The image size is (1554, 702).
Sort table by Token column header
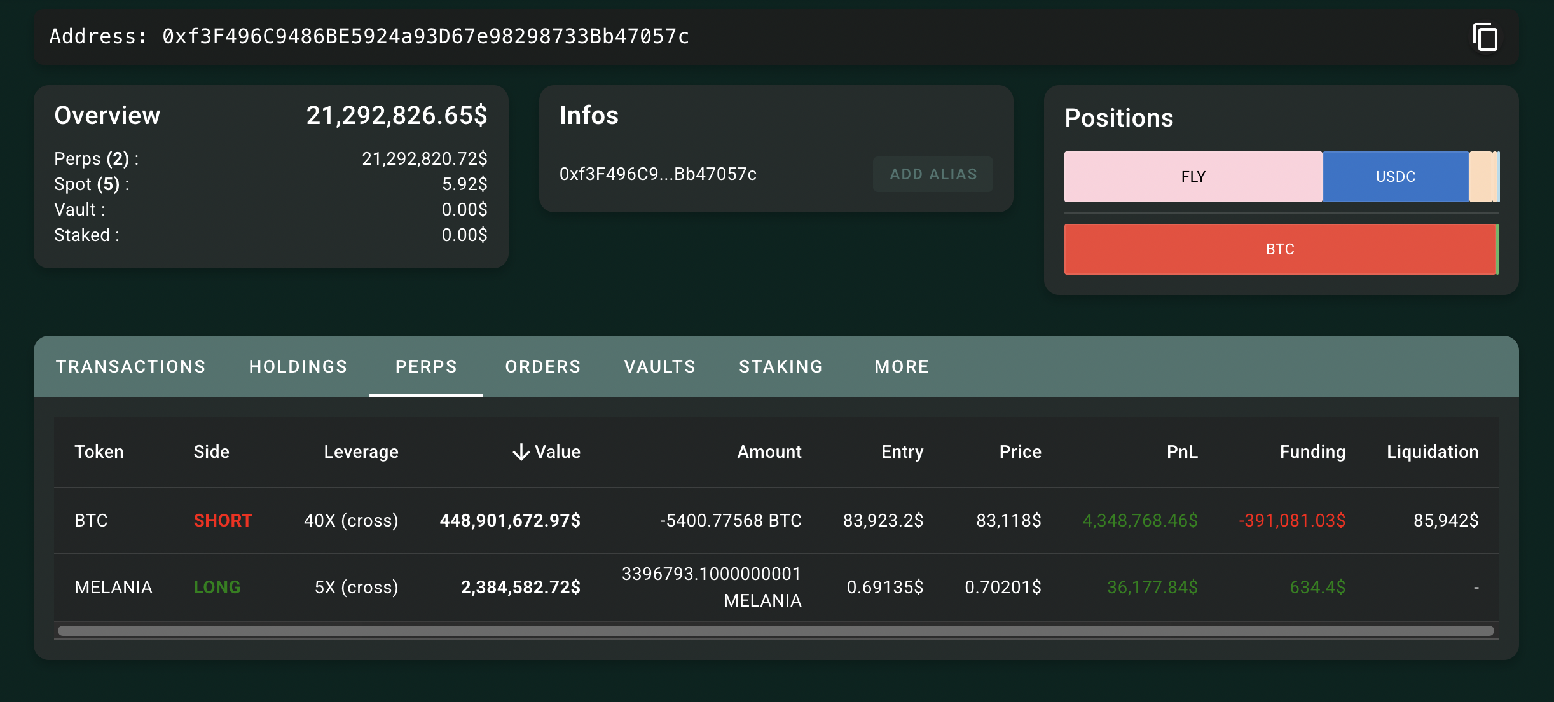[x=99, y=452]
